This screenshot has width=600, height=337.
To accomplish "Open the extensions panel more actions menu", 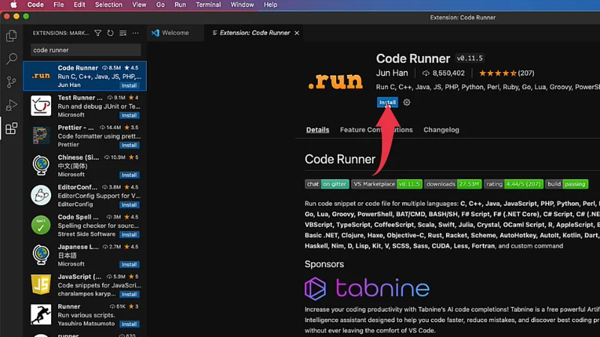I will (x=136, y=33).
